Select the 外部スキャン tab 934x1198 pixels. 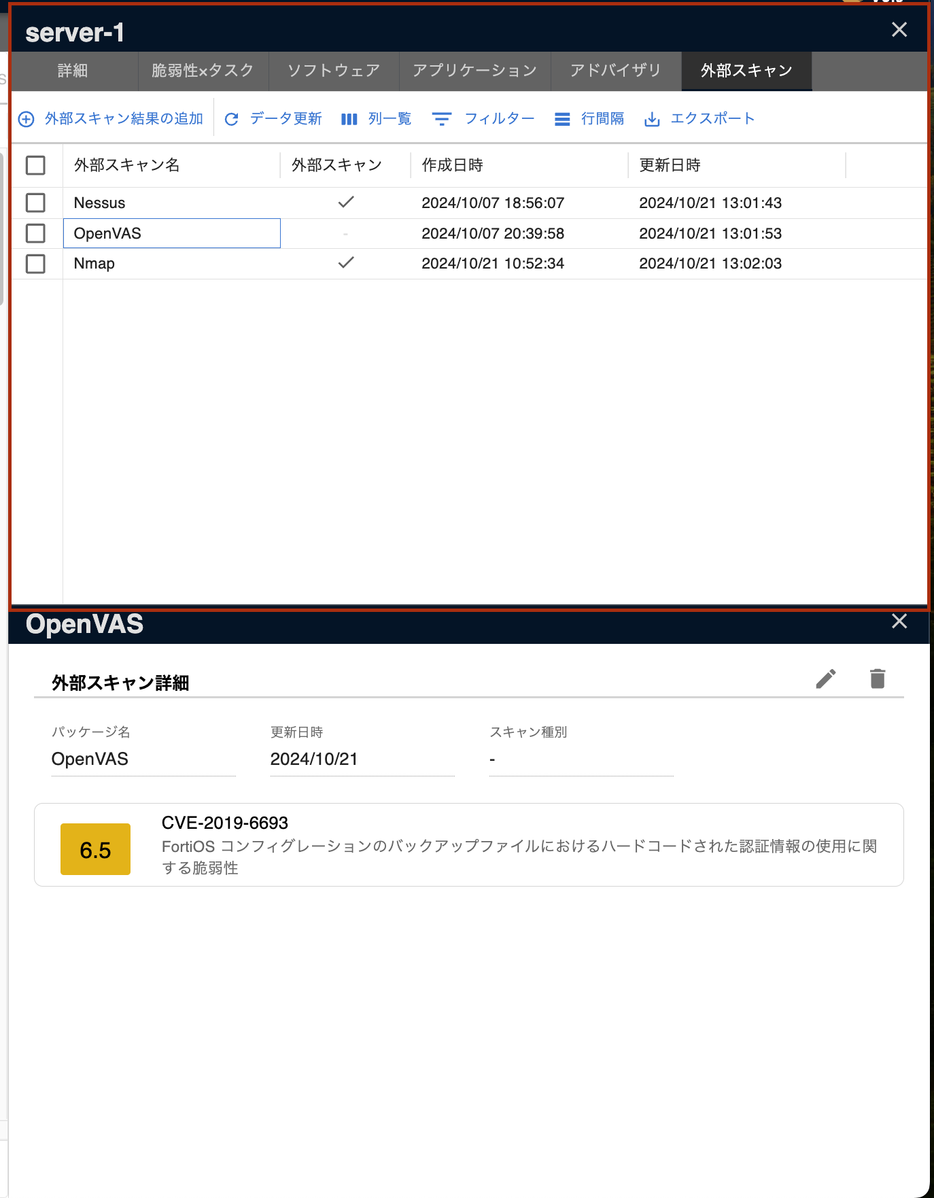[x=746, y=71]
